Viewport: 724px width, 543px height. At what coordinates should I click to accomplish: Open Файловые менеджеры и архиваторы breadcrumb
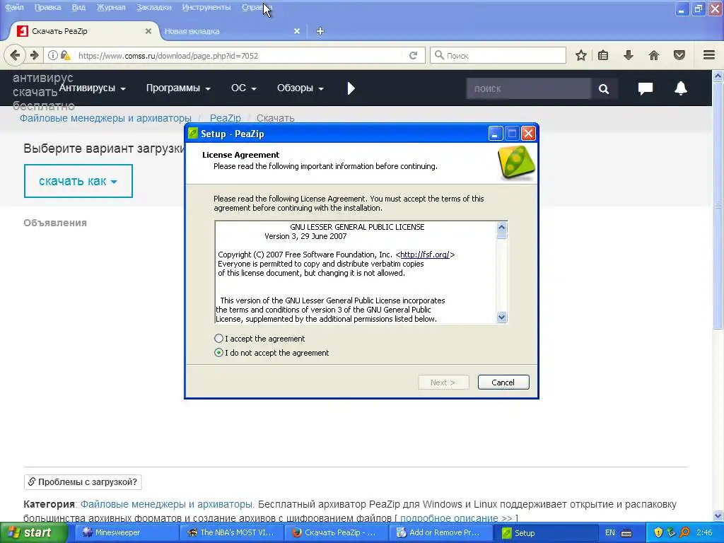pyautogui.click(x=105, y=118)
